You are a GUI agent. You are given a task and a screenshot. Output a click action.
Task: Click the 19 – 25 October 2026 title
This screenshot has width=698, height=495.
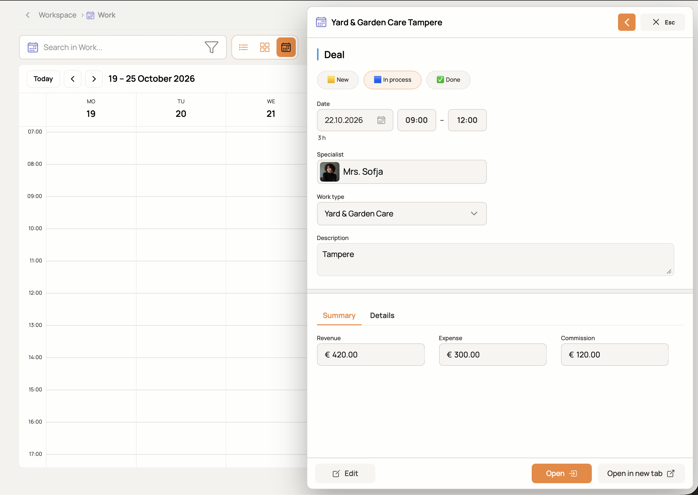point(151,79)
